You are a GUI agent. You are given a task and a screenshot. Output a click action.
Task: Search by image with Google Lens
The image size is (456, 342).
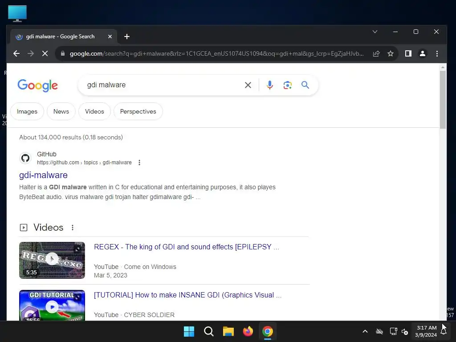(x=287, y=85)
